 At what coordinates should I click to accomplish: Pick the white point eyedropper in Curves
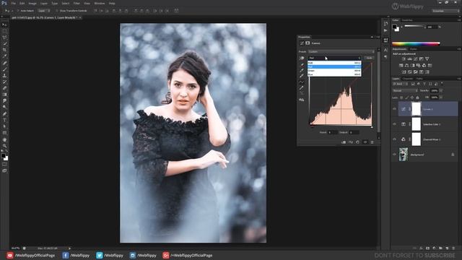[302, 76]
